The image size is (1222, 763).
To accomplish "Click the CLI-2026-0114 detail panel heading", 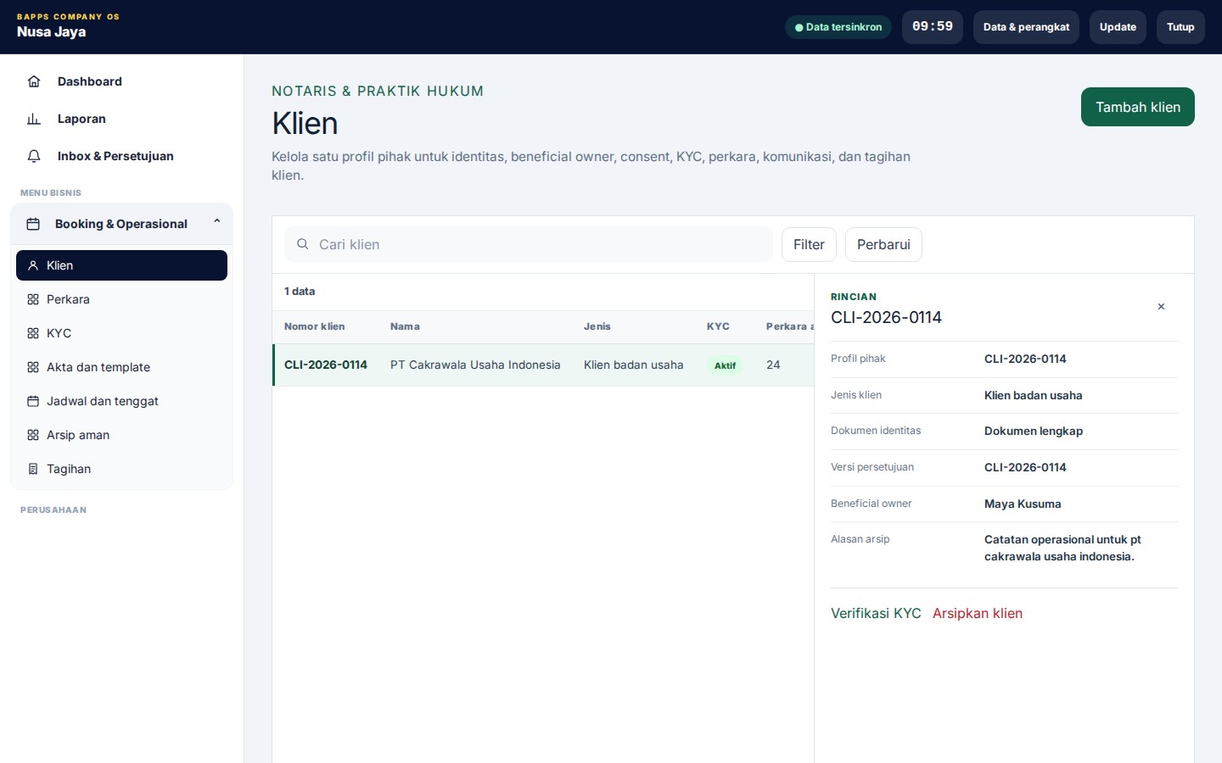I will coord(886,317).
